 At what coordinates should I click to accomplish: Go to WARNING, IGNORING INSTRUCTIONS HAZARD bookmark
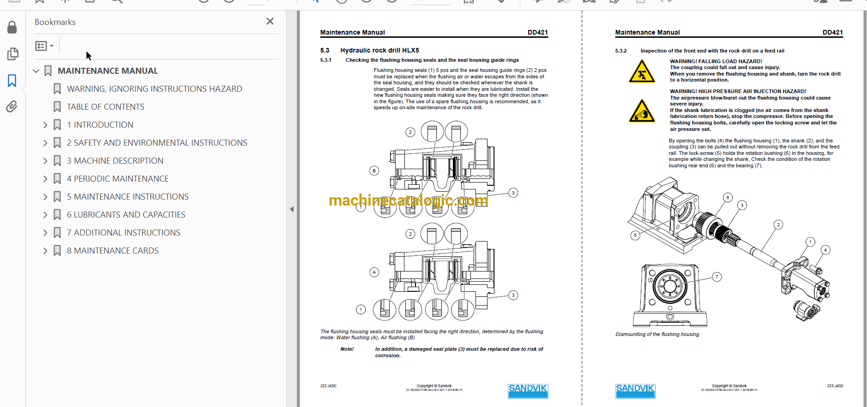point(154,89)
